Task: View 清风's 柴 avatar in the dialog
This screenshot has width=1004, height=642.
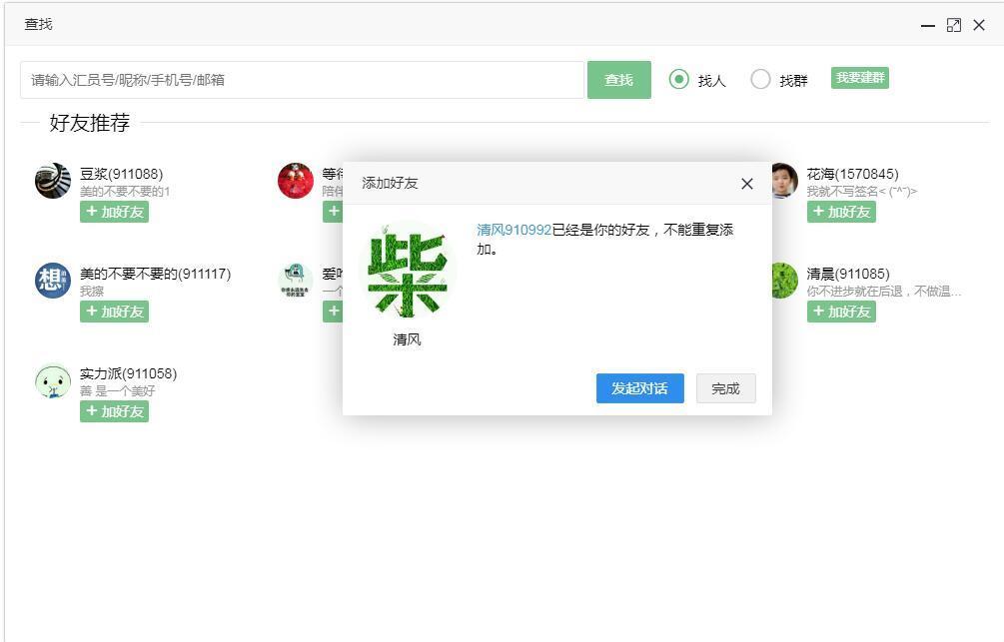Action: point(406,271)
